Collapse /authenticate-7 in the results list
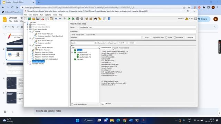The height and width of the screenshot is (124, 221). (x=72, y=52)
